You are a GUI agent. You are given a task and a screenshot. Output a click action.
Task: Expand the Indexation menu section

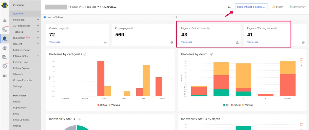coord(38,20)
